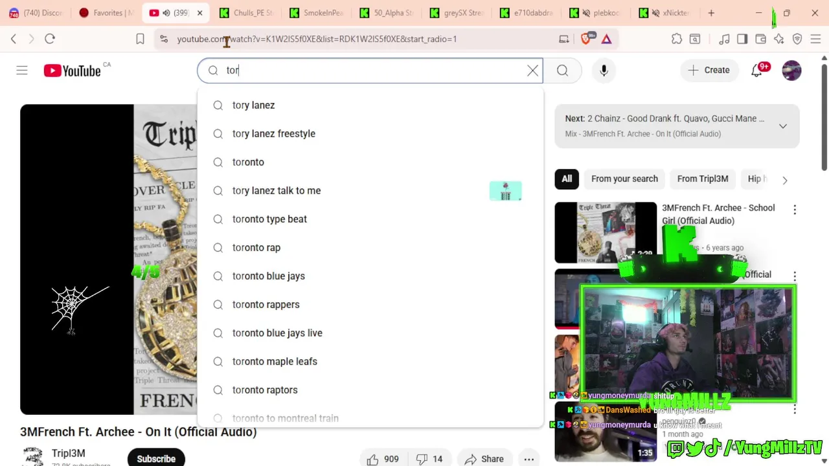The image size is (829, 466).
Task: Choose "toronto raptors" suggestion
Action: (370, 390)
